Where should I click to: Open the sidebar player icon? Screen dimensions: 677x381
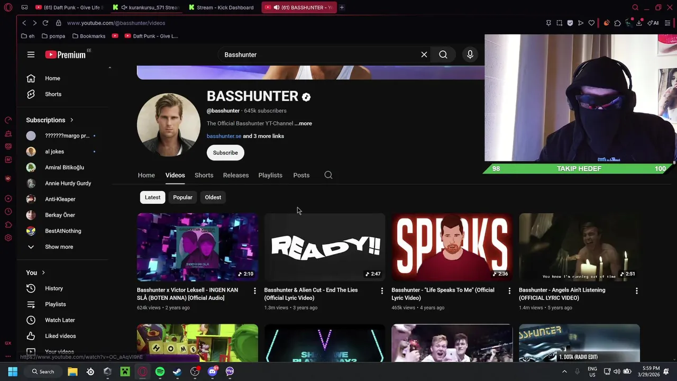click(x=8, y=199)
